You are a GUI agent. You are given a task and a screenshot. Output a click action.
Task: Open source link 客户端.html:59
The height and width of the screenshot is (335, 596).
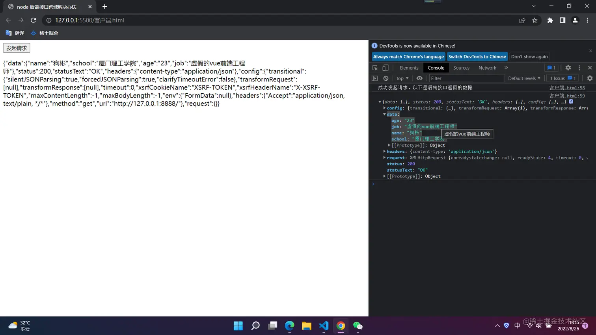(567, 96)
